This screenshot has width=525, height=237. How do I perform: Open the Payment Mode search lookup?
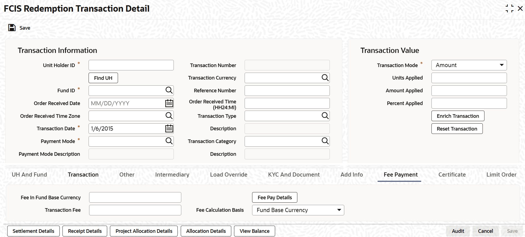169,141
